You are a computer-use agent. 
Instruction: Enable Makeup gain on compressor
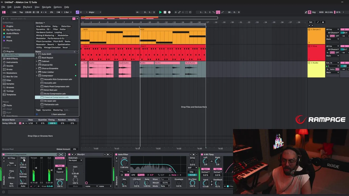(59, 158)
